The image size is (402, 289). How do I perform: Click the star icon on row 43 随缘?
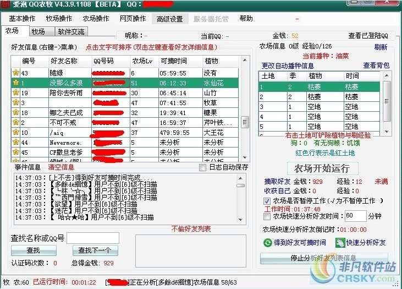(x=16, y=73)
